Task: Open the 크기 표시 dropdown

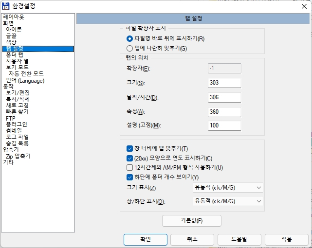Action: [x=228, y=188]
